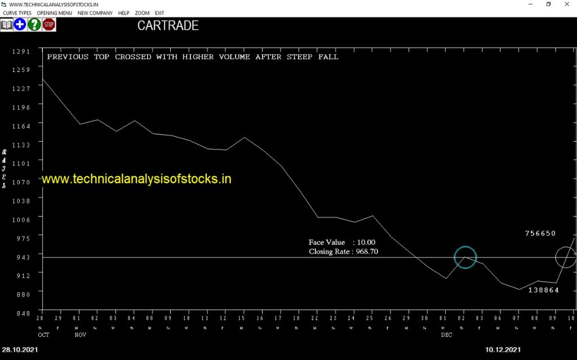Open the OPENING MENU menu item
The height and width of the screenshot is (360, 577).
point(54,13)
